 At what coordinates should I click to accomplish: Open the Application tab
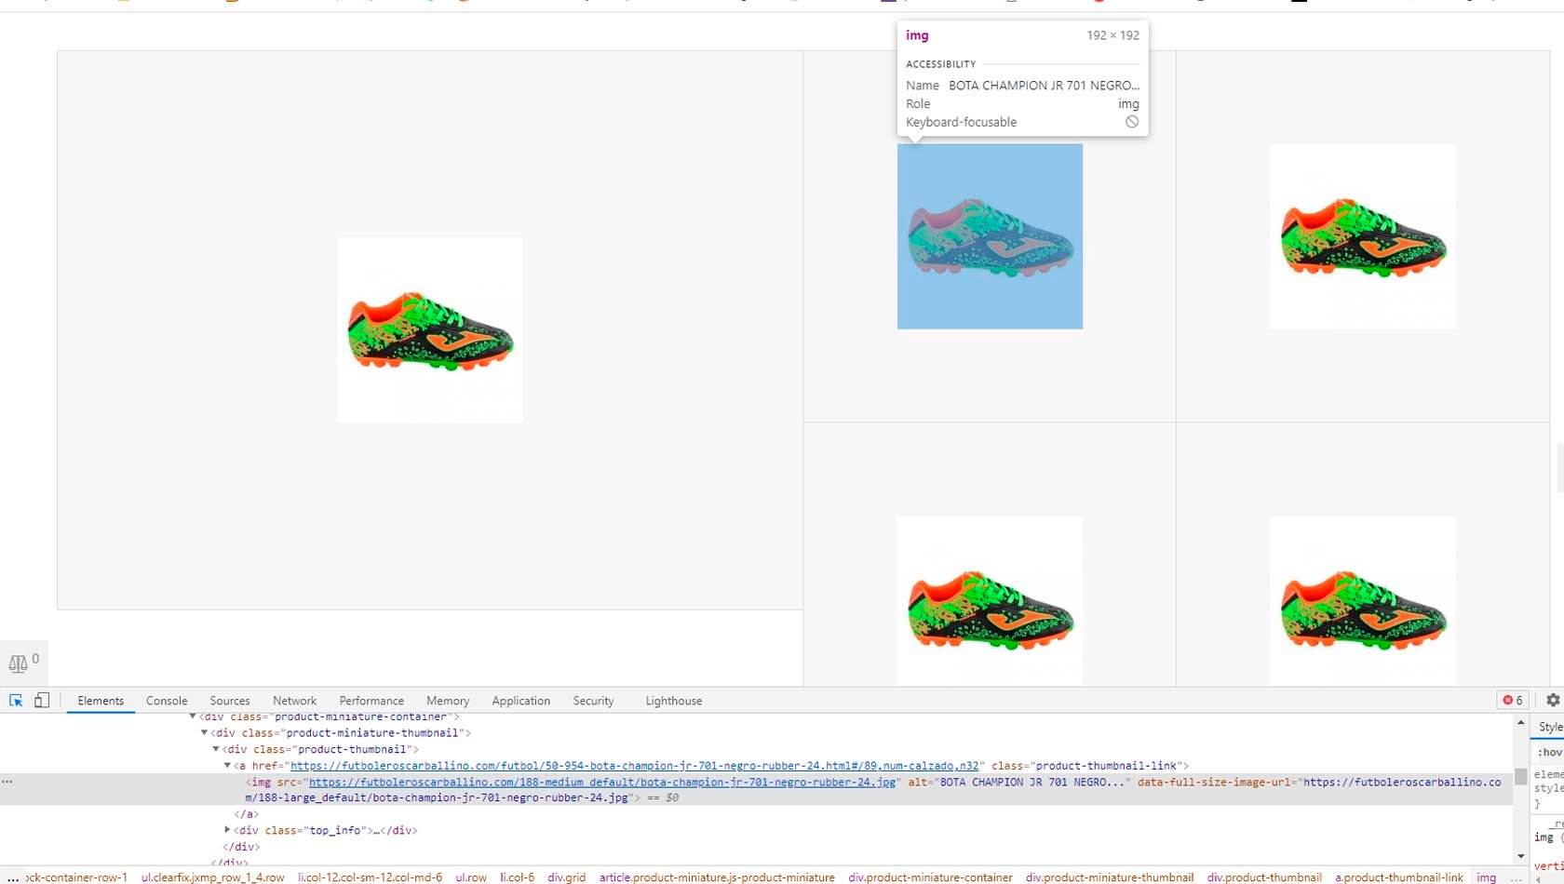point(521,701)
